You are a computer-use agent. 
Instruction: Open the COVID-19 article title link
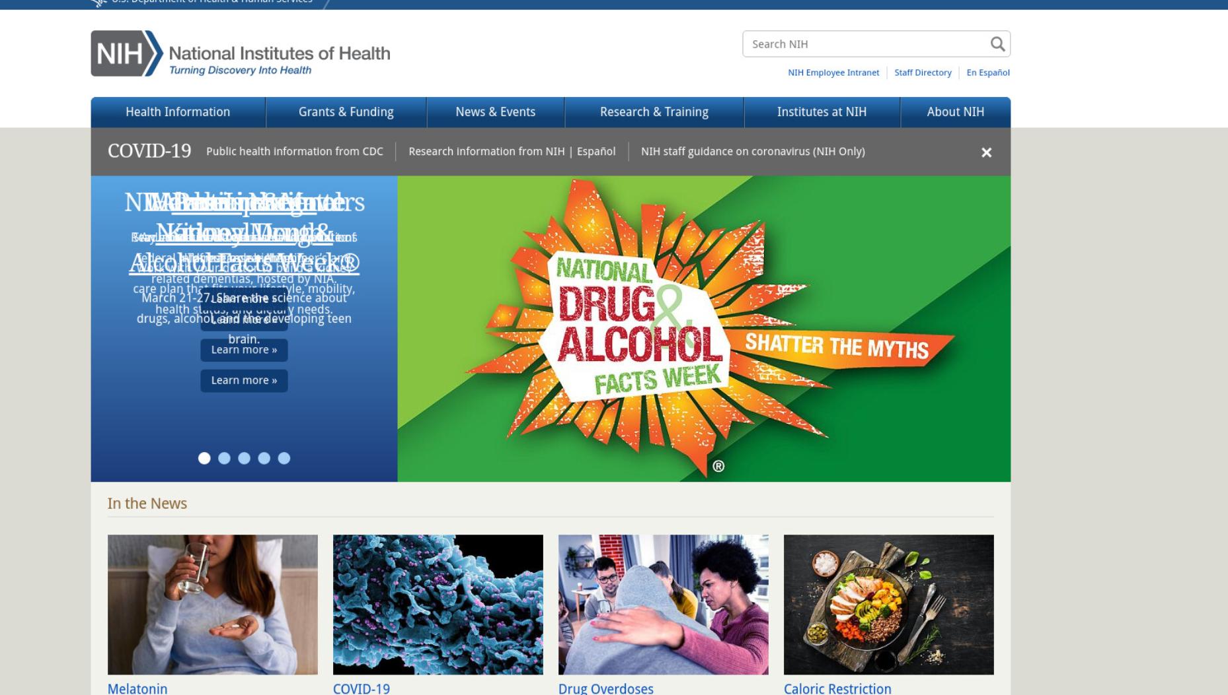click(x=362, y=688)
